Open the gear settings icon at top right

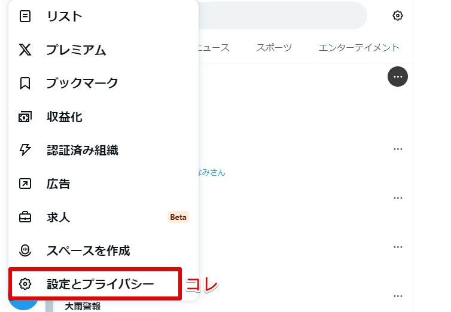click(398, 16)
